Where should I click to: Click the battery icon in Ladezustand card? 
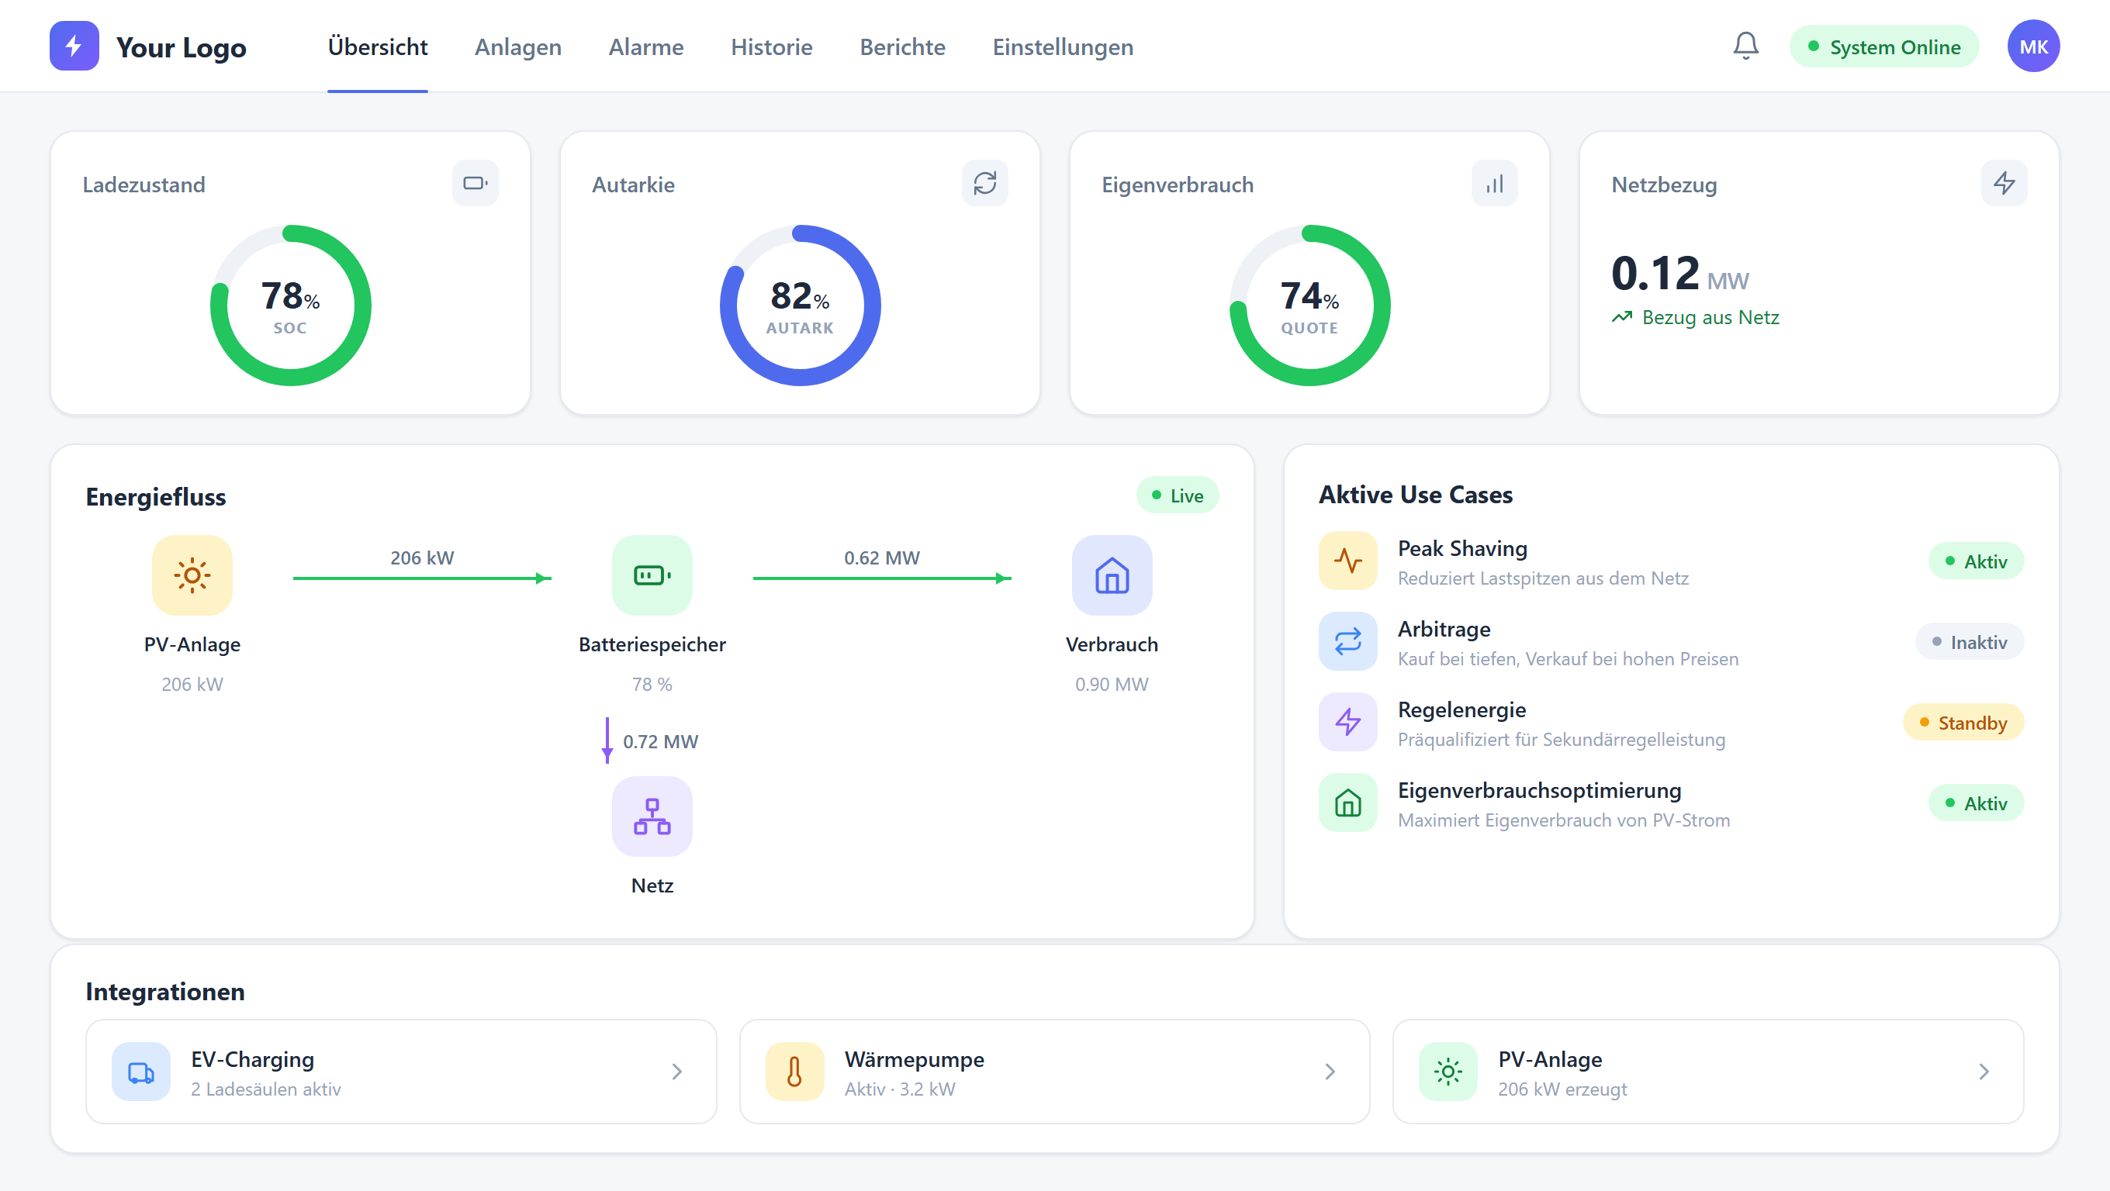(475, 183)
